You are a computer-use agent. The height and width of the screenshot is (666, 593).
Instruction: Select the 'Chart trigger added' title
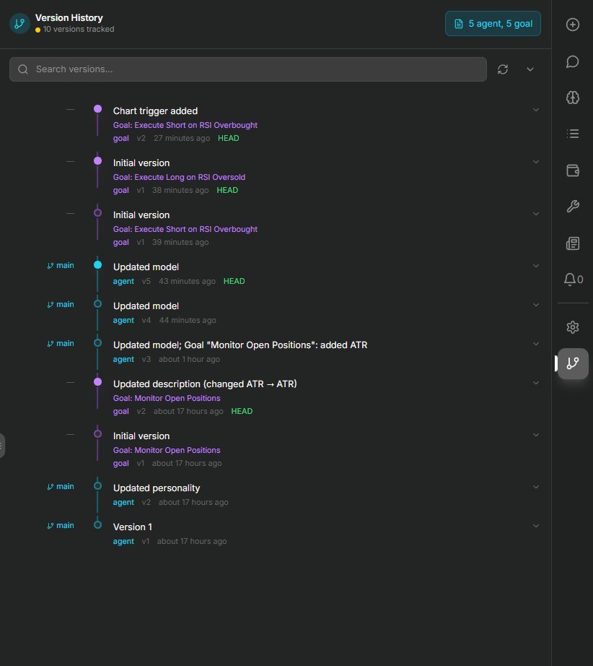coord(155,111)
